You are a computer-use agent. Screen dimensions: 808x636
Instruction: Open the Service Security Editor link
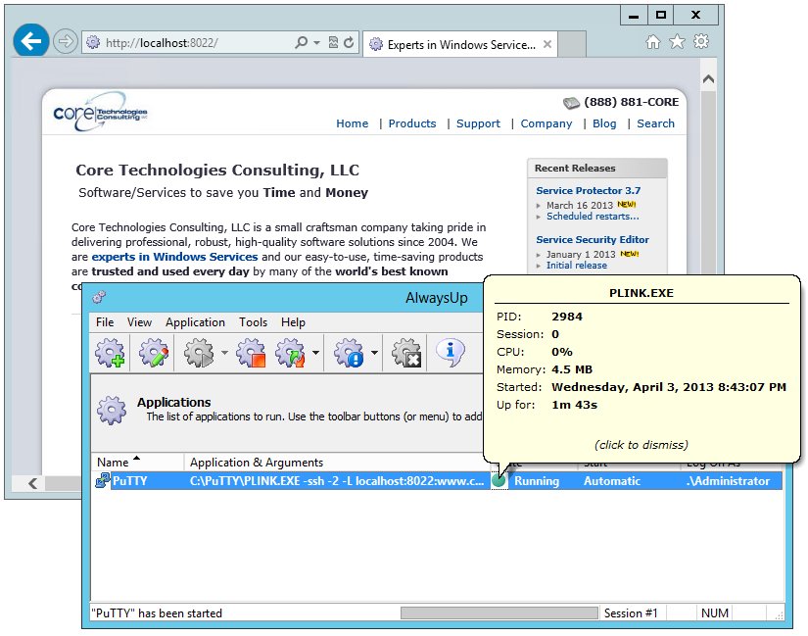coord(593,240)
